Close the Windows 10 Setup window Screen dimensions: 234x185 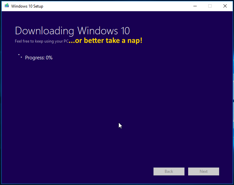225,6
